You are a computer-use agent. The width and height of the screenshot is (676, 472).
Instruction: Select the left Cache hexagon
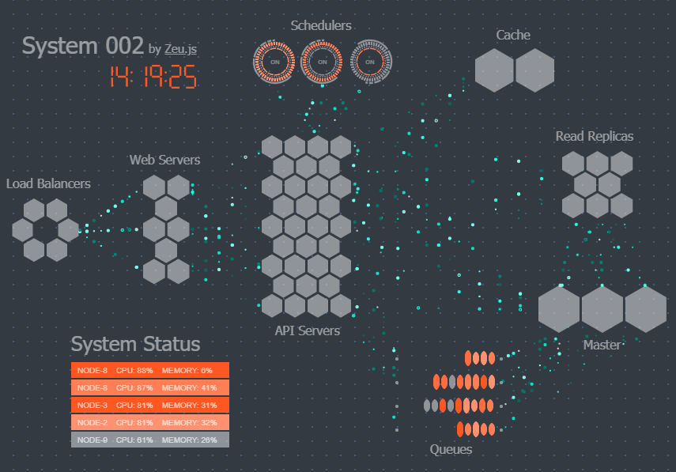click(494, 70)
